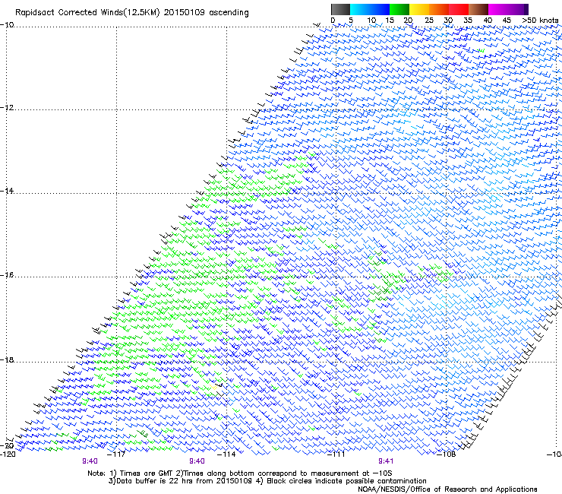The image size is (562, 494).
Task: Click the blue 5-15 knots color segment
Action: [x=370, y=9]
